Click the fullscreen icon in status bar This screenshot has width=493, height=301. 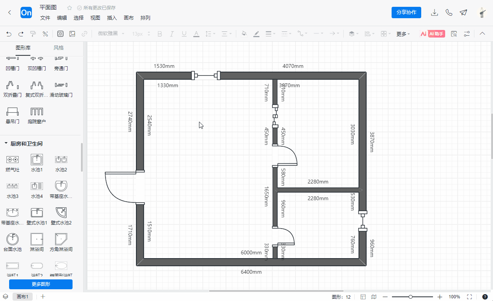click(469, 297)
